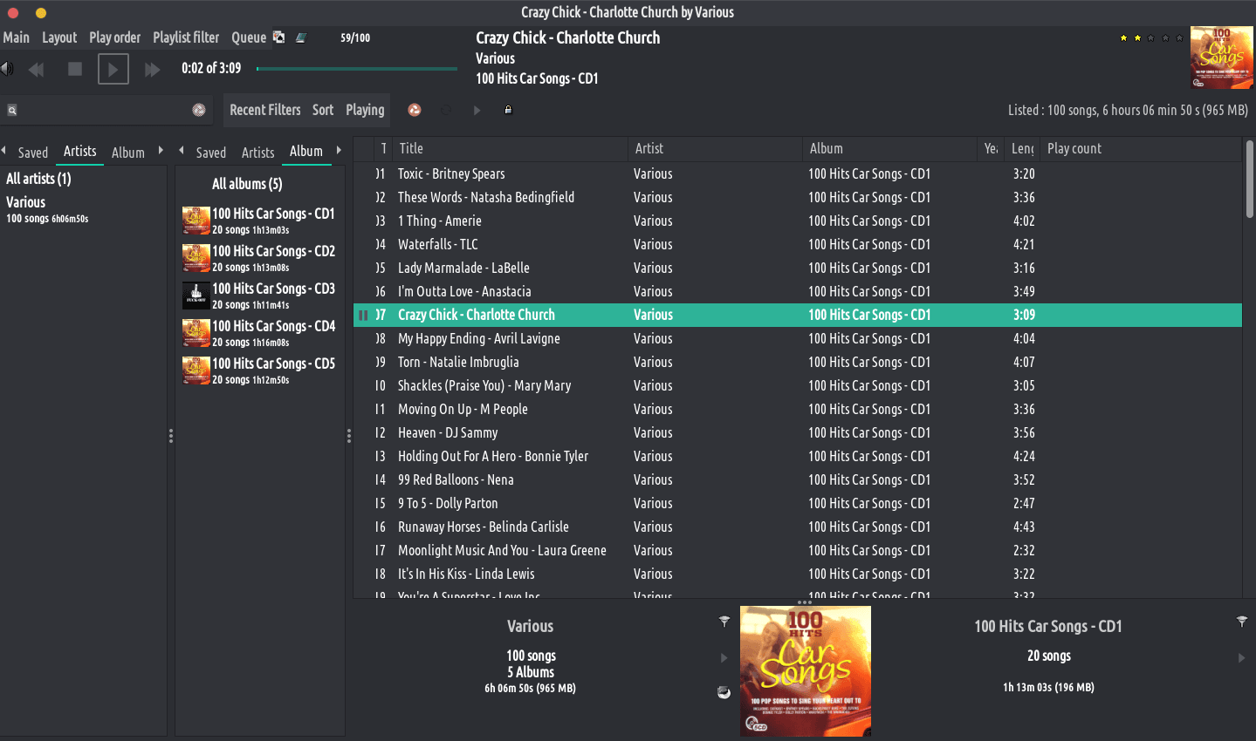Image resolution: width=1256 pixels, height=741 pixels.
Task: Open the Layout menu
Action: coord(59,37)
